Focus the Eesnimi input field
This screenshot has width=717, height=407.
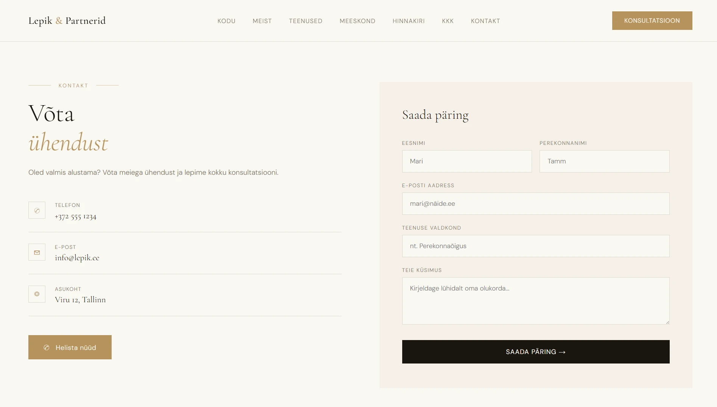(x=467, y=162)
